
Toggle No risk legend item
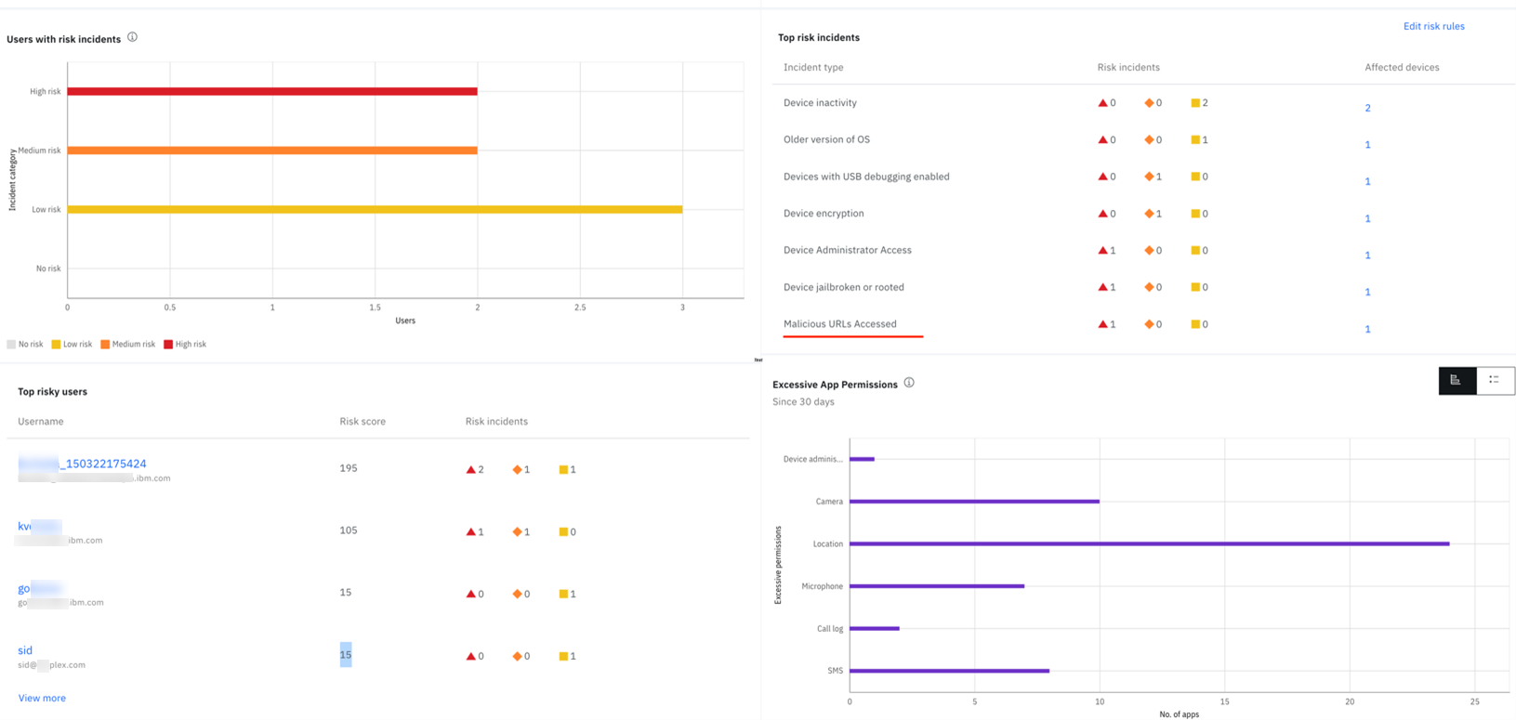coord(25,344)
